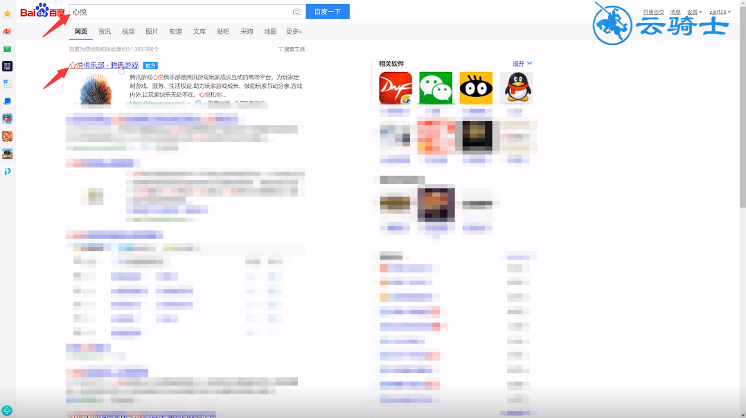Click the green circular icon at the sidebar bottom
The image size is (746, 418).
[x=7, y=410]
